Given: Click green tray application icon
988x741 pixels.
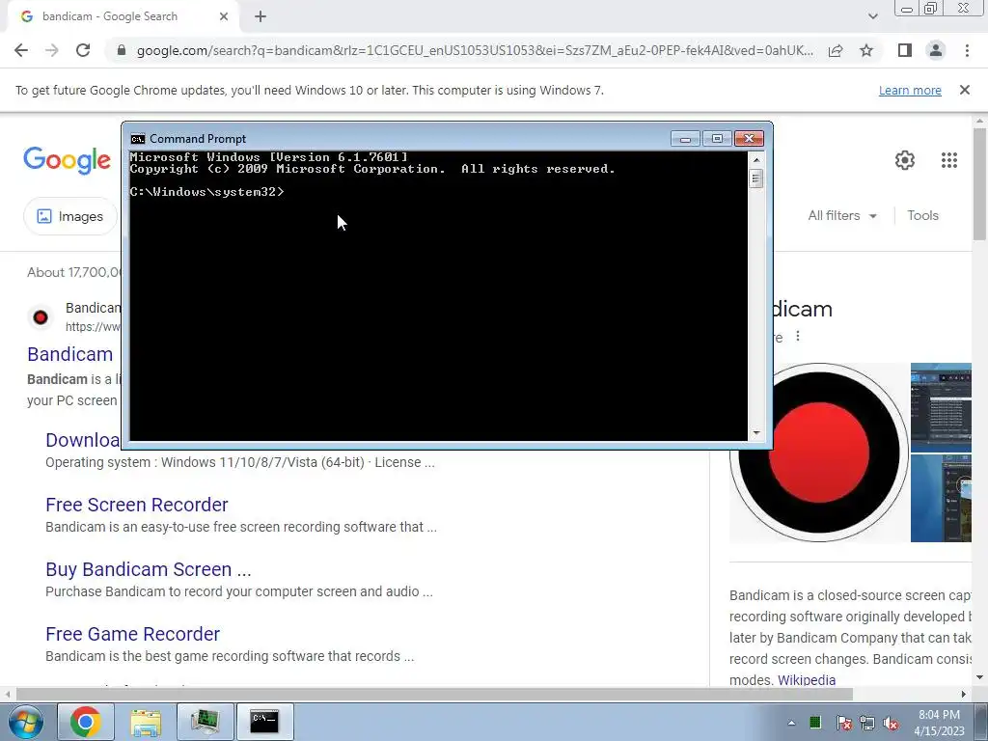Looking at the screenshot, I should pos(814,722).
